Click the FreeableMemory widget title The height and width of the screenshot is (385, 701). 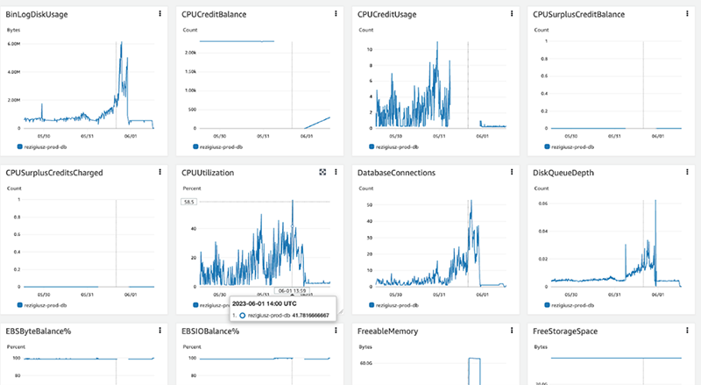click(x=387, y=332)
